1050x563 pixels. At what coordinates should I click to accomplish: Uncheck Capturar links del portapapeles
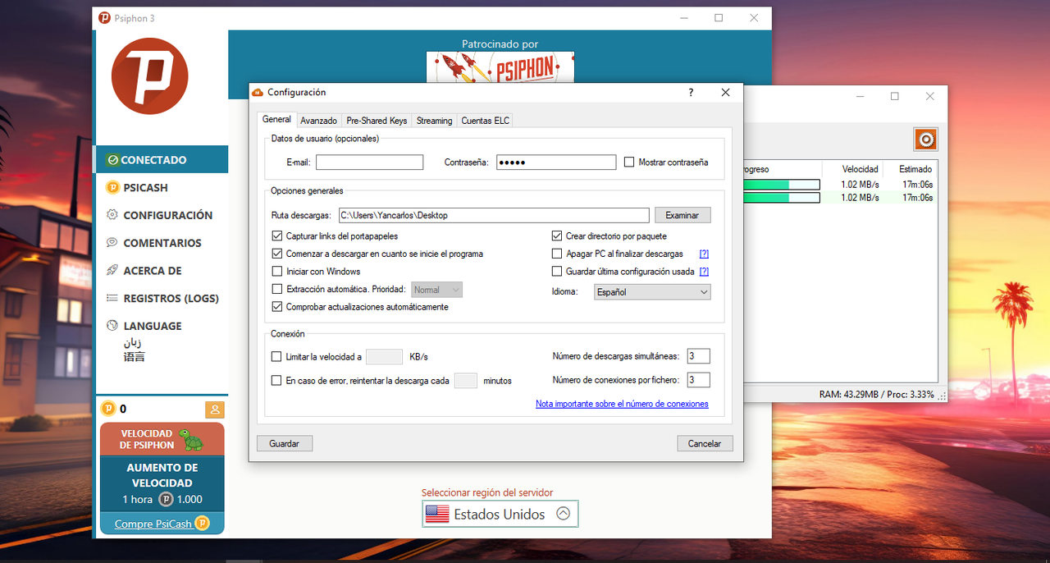point(276,236)
